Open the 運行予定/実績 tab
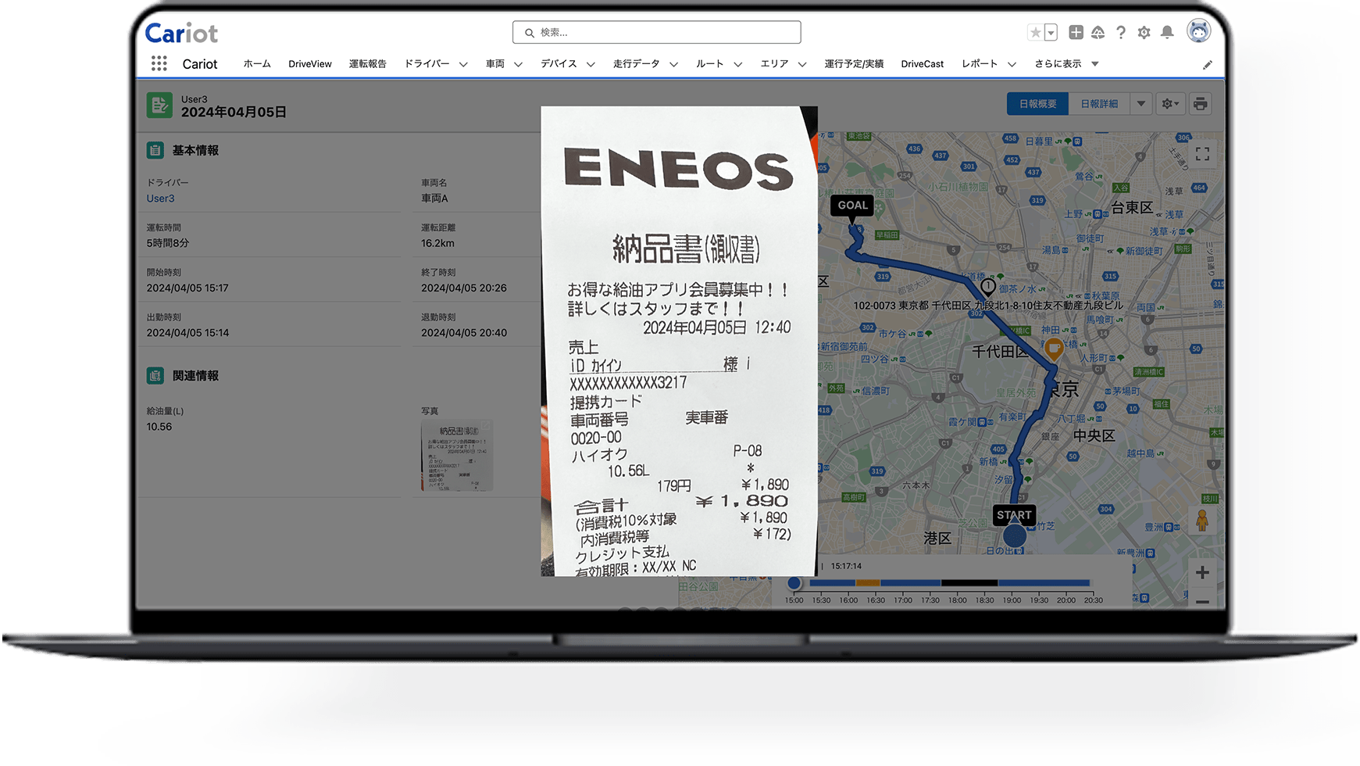Screen dimensions: 1360x766 (x=854, y=64)
